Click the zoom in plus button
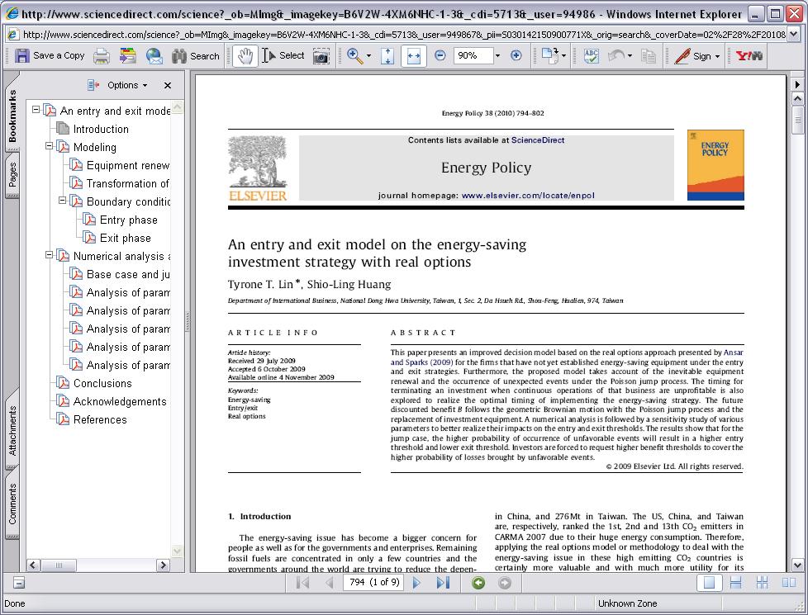 [516, 55]
